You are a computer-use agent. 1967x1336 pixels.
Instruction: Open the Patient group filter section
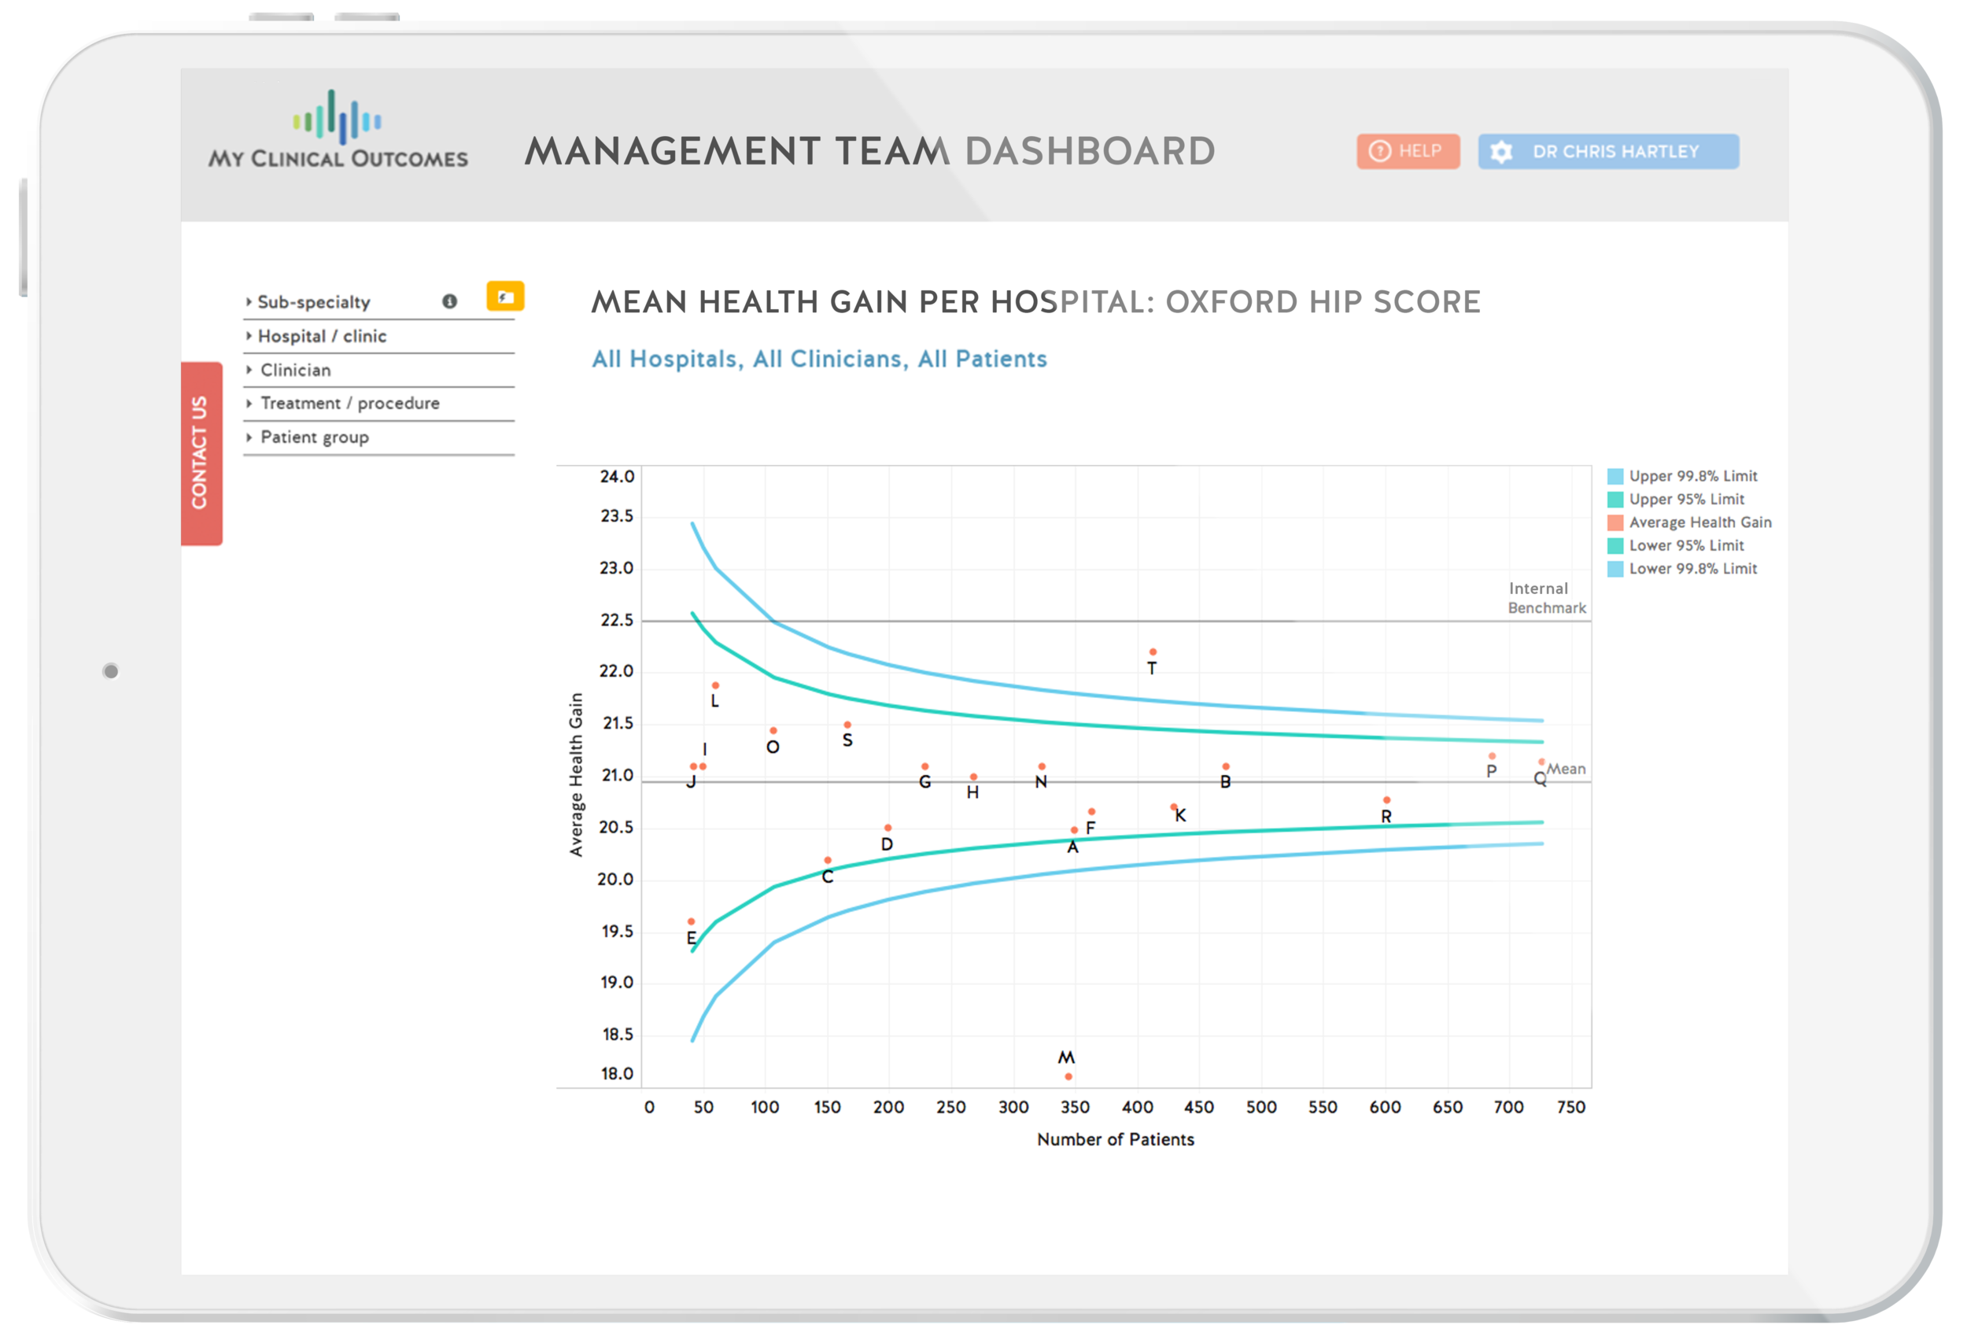point(314,437)
